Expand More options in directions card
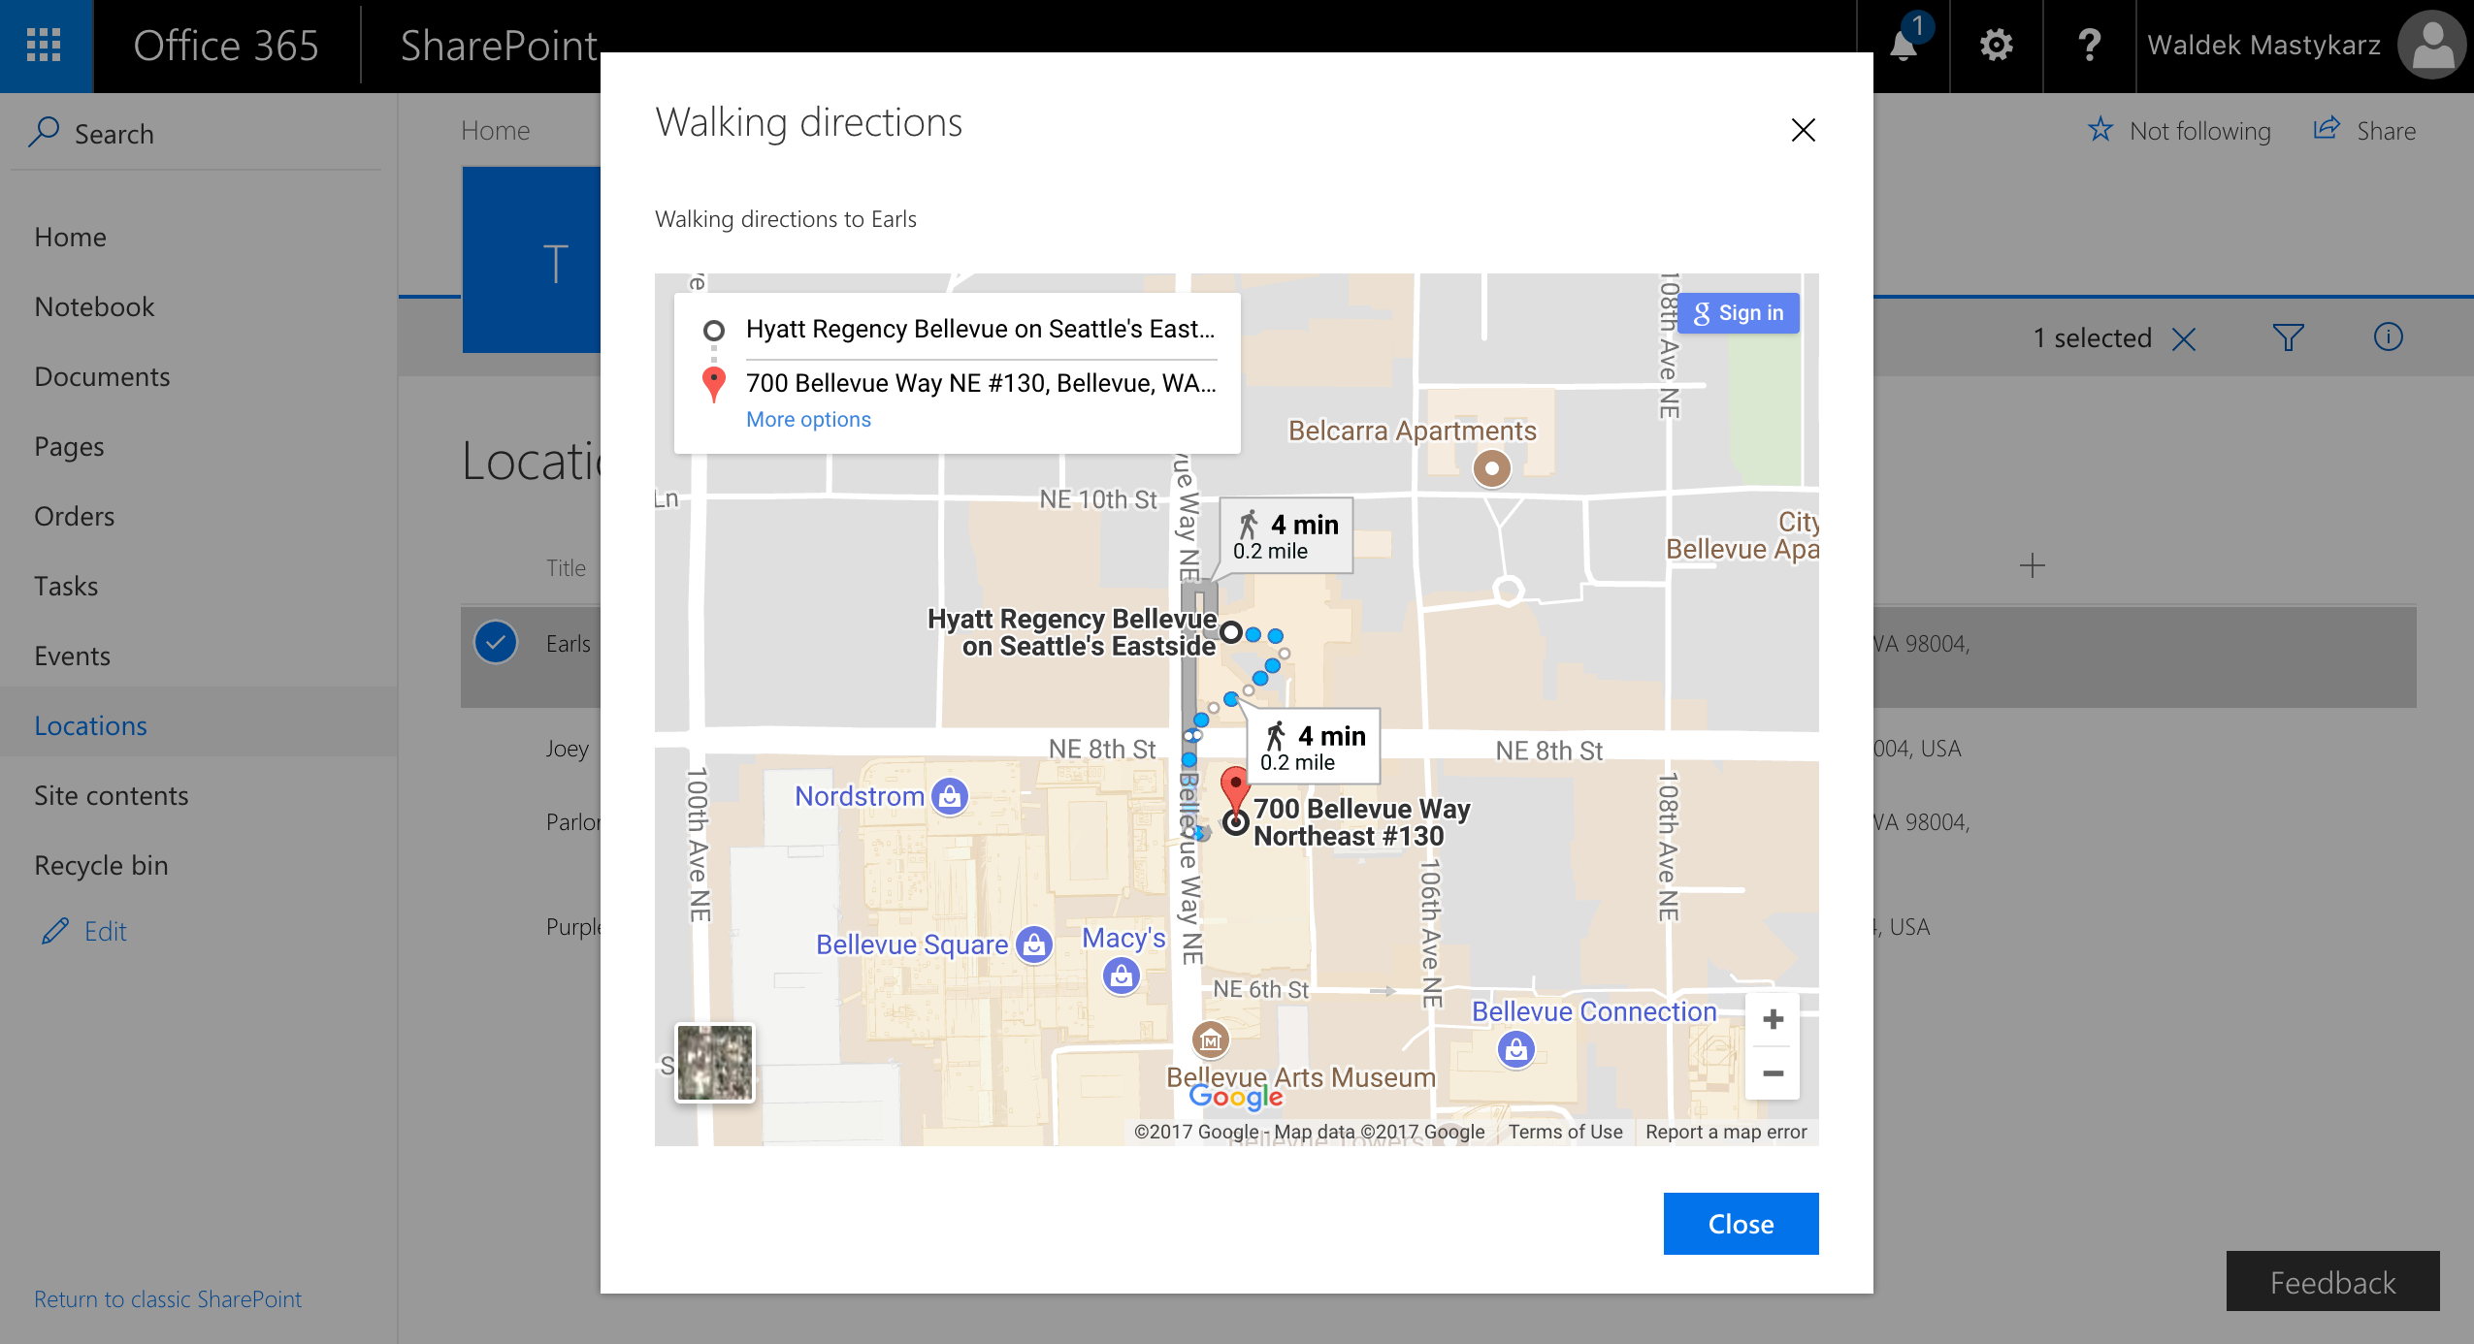This screenshot has height=1344, width=2474. 808,419
